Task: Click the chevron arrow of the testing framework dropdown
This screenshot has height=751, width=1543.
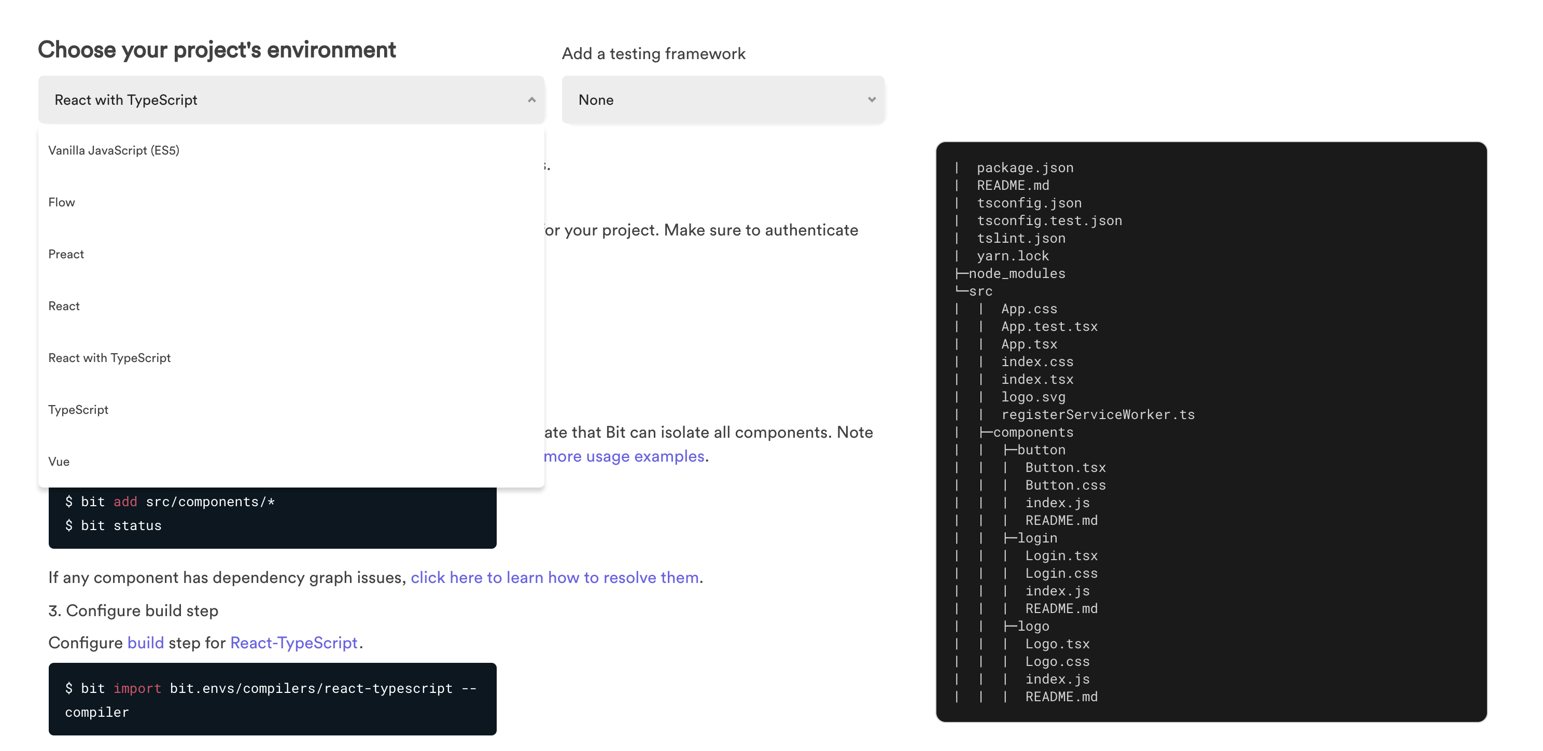Action: click(872, 100)
